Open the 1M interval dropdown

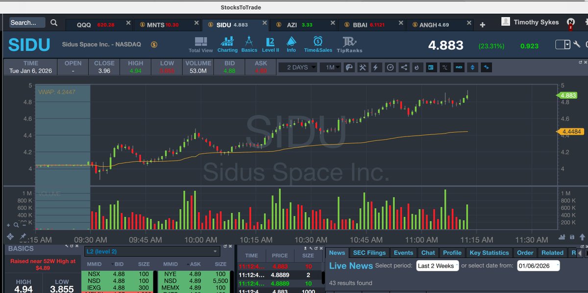[330, 67]
